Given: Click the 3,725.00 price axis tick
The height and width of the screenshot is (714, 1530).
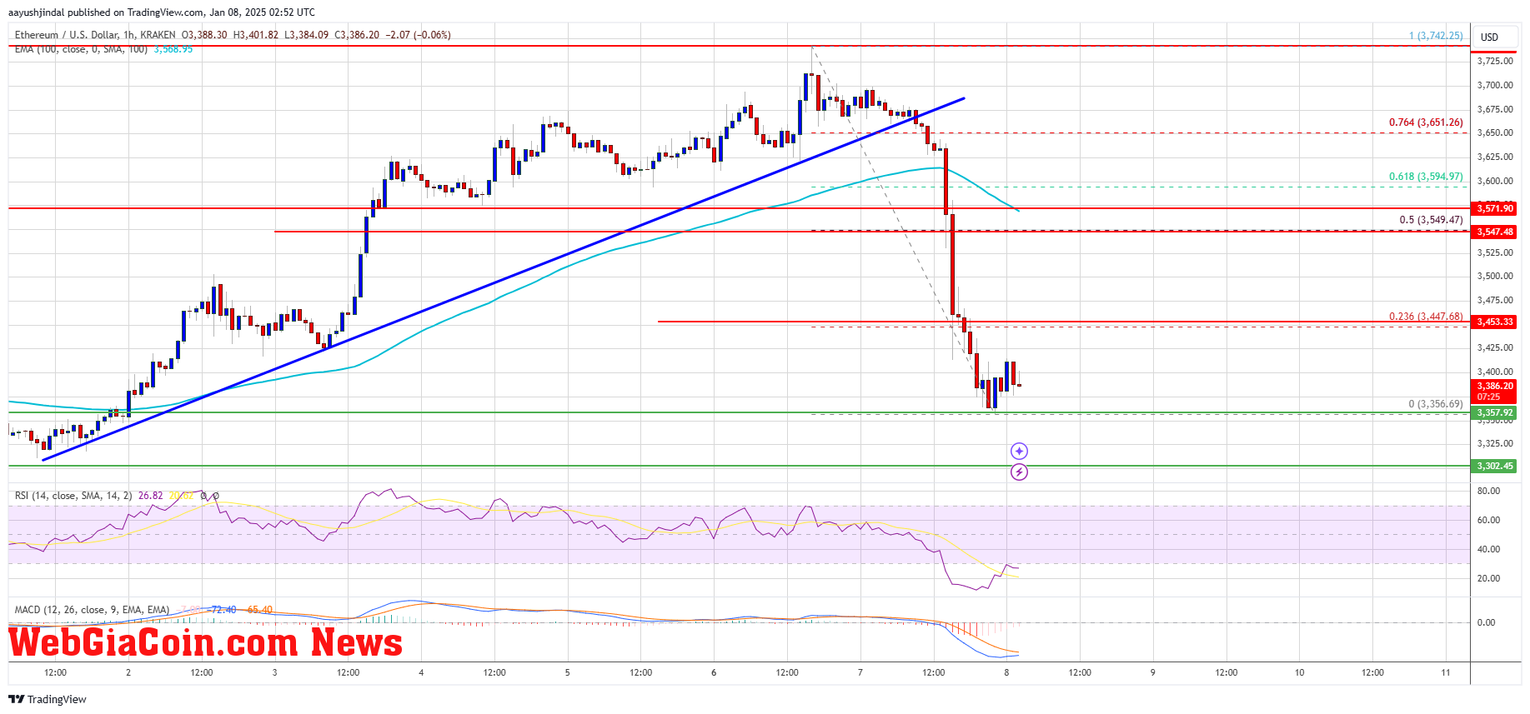Looking at the screenshot, I should (x=1495, y=61).
